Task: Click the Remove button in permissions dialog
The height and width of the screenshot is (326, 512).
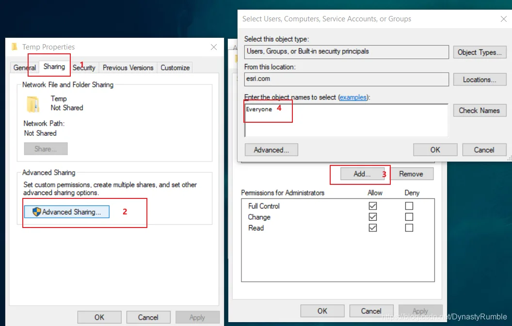Action: click(411, 174)
